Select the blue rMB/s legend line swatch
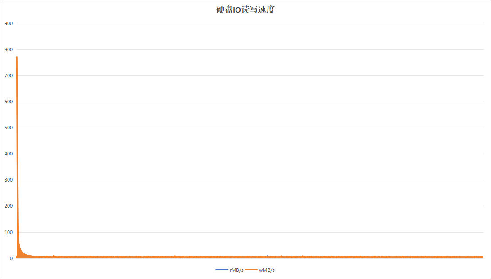Image resolution: width=491 pixels, height=279 pixels. tap(222, 270)
